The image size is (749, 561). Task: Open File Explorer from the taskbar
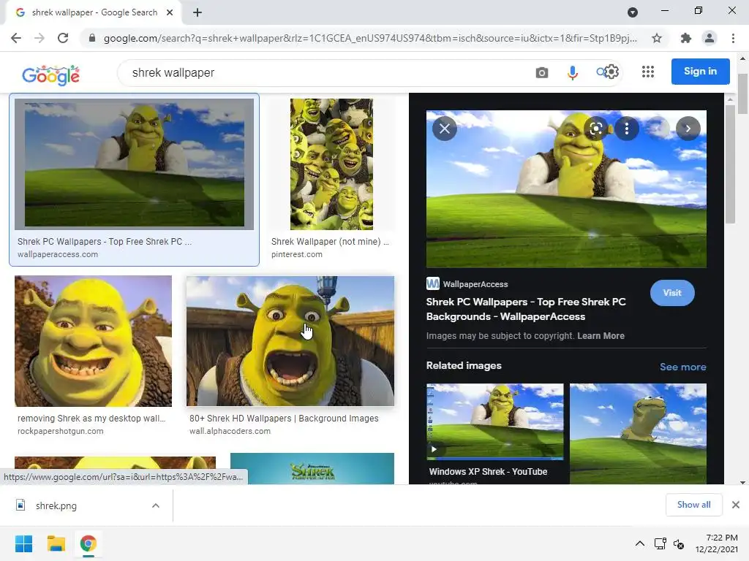coord(56,543)
